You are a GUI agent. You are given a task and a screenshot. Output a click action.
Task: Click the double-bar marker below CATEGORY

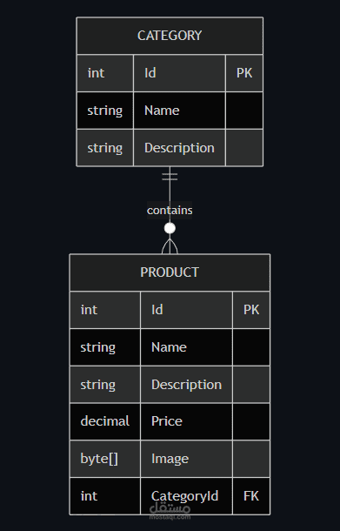pyautogui.click(x=170, y=177)
